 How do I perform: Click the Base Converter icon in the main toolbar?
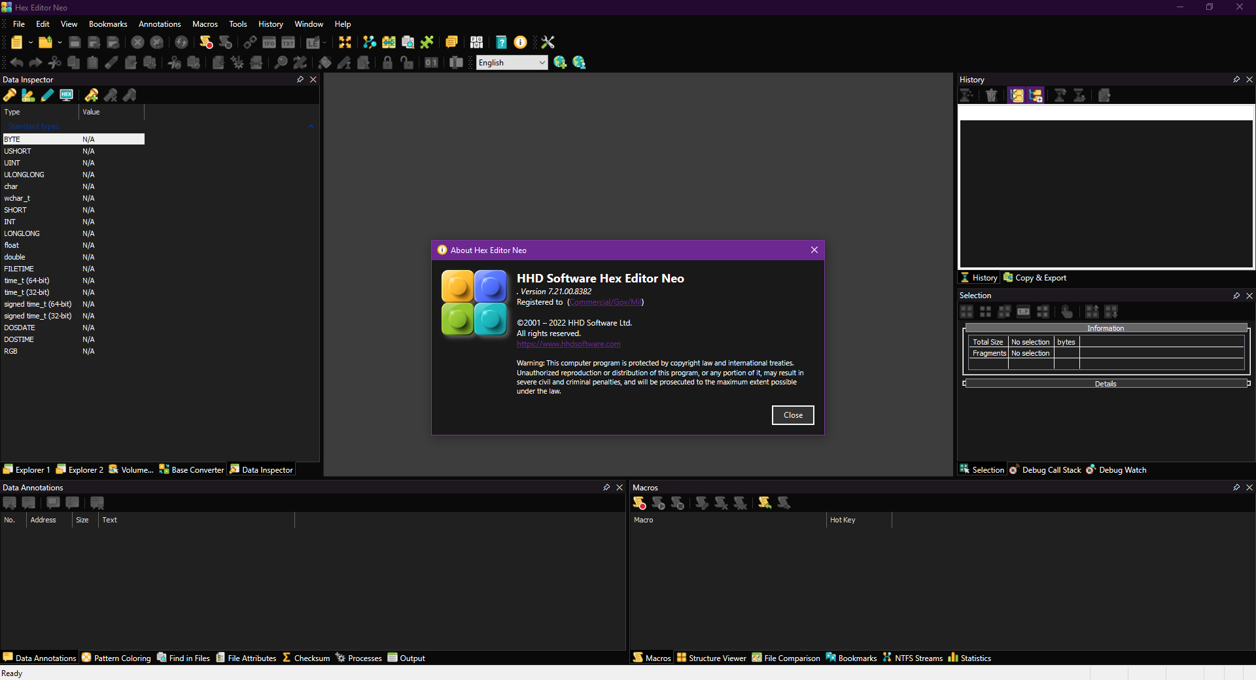(476, 42)
